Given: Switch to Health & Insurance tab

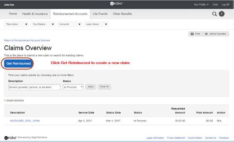Looking at the screenshot, I should tap(35, 14).
